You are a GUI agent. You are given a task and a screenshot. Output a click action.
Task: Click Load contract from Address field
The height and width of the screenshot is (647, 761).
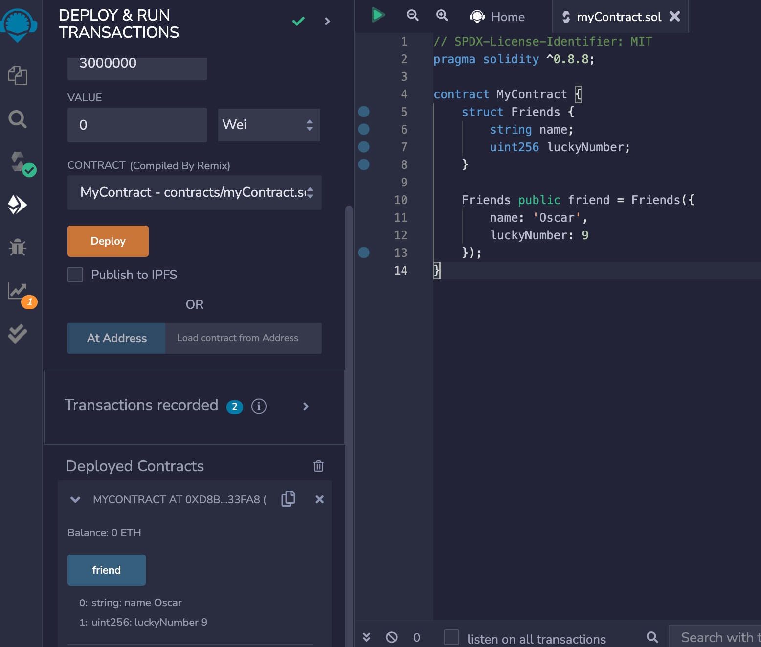click(x=244, y=338)
